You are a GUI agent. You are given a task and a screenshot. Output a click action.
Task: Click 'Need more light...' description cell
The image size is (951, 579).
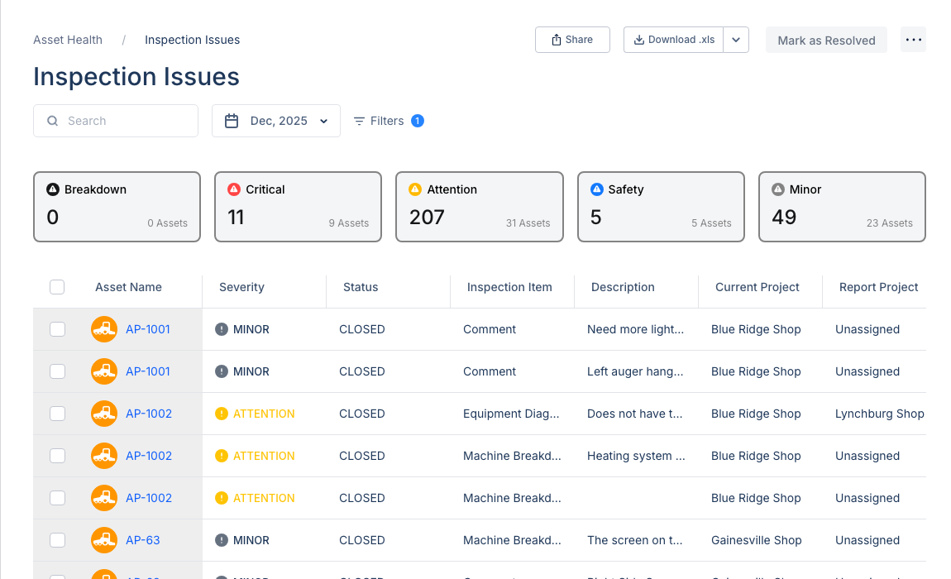click(x=635, y=329)
